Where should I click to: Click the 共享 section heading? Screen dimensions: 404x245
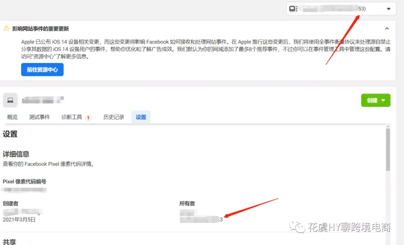click(x=9, y=242)
